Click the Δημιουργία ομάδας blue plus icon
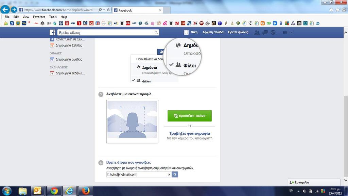Image resolution: width=348 pixels, height=196 pixels. 52,59
